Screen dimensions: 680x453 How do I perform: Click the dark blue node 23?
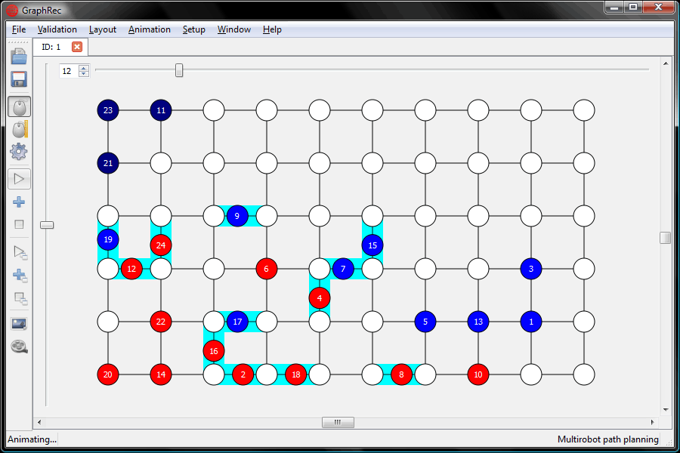tap(108, 110)
